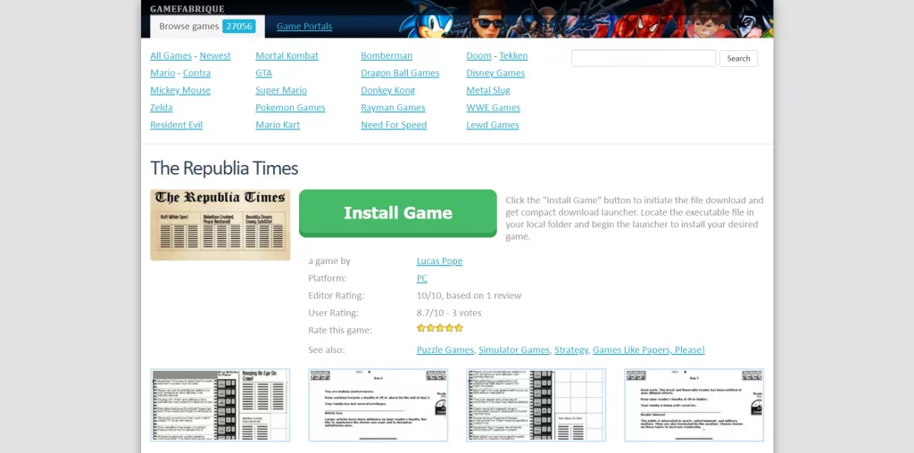
Task: Click the Search button
Action: click(738, 58)
